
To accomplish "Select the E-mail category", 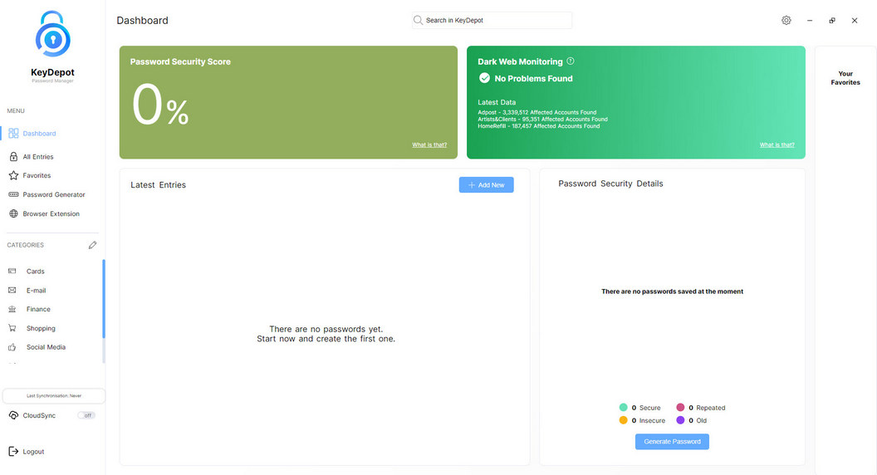I will tap(36, 291).
